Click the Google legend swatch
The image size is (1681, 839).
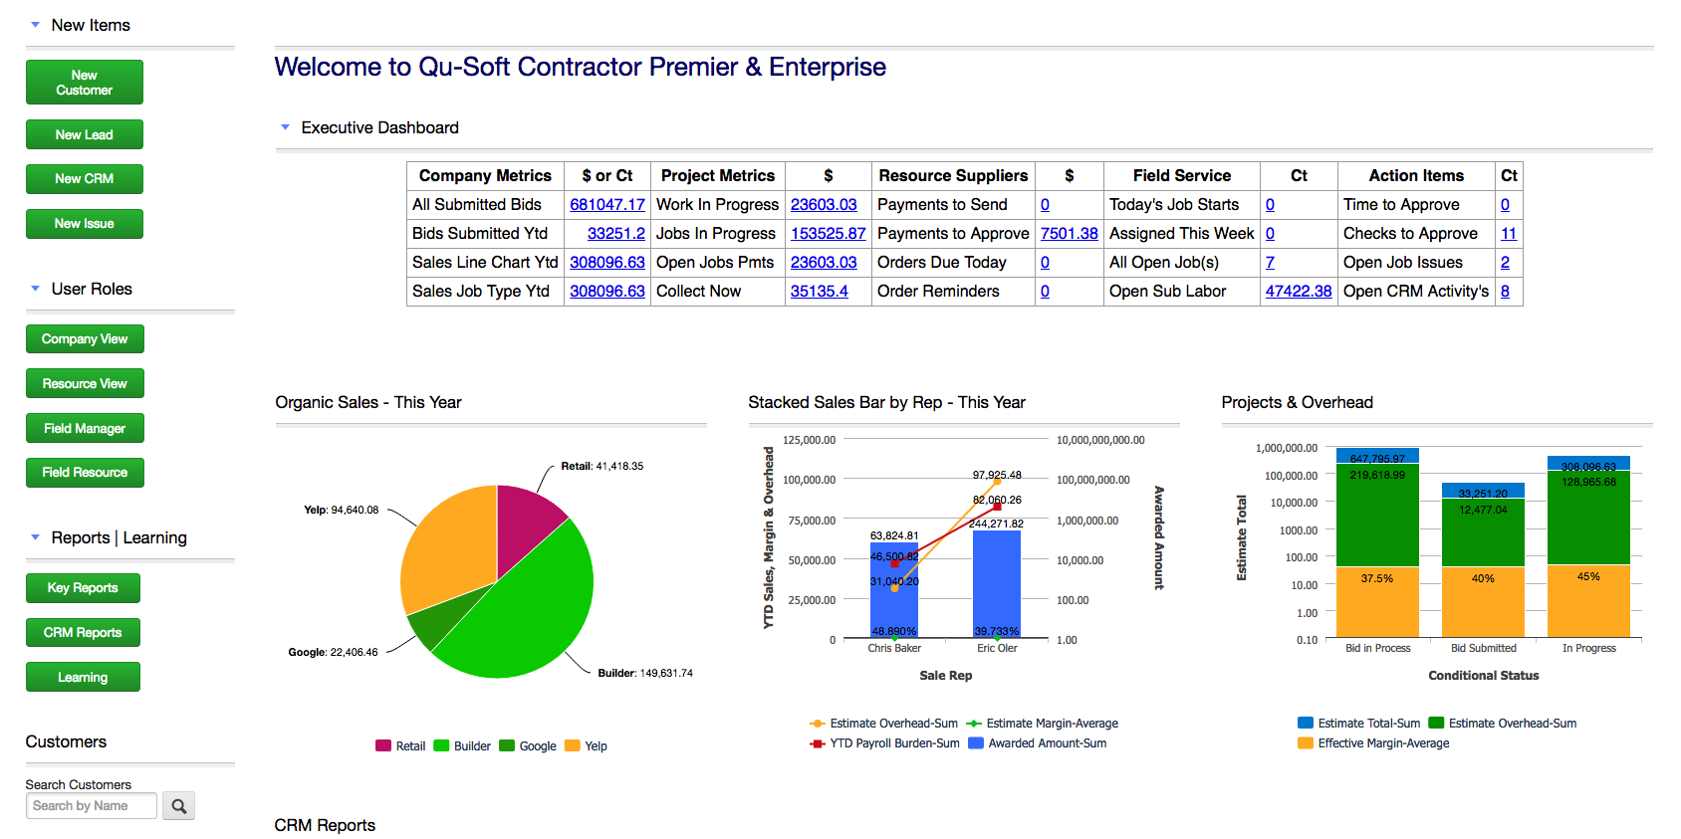(x=507, y=746)
